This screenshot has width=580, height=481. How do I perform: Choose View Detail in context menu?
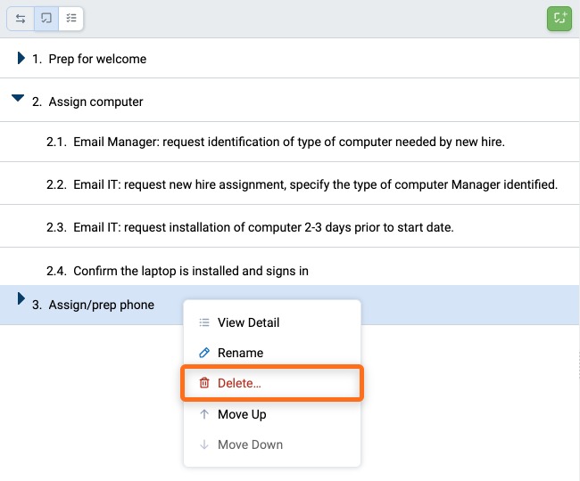click(272, 322)
